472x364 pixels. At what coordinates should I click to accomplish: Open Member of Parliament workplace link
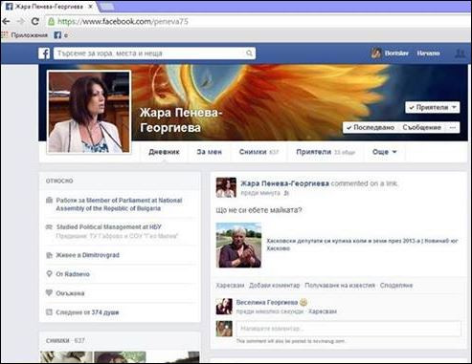pos(119,204)
